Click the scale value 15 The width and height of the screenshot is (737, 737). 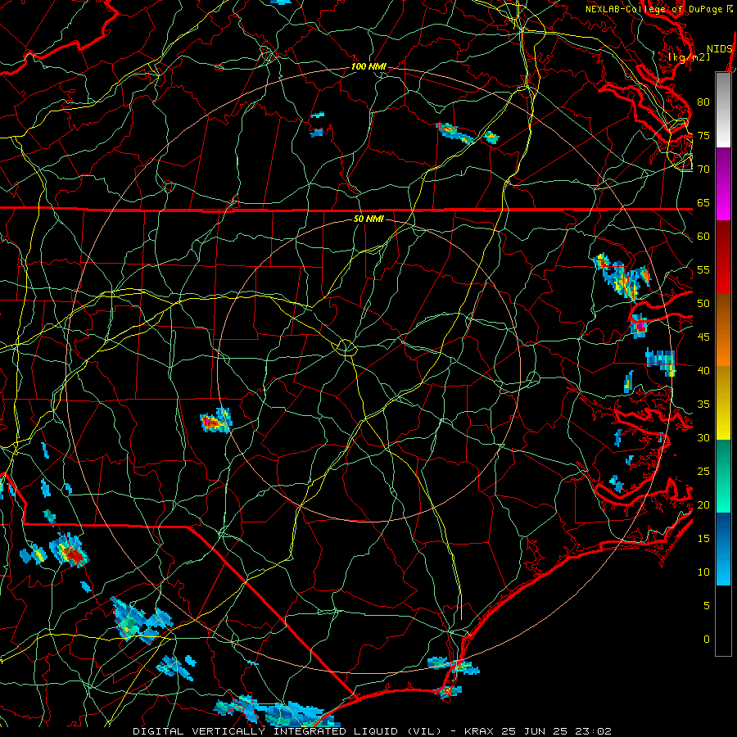click(703, 539)
